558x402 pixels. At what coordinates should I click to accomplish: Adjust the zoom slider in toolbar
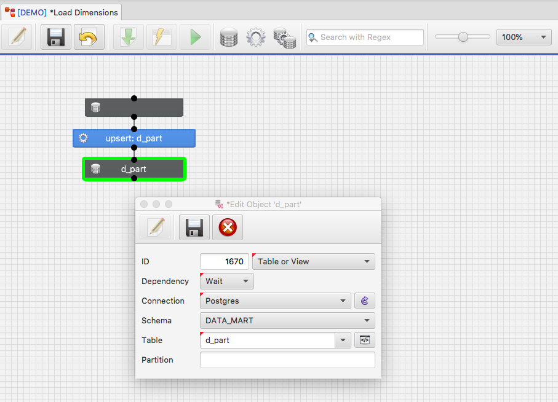point(462,37)
